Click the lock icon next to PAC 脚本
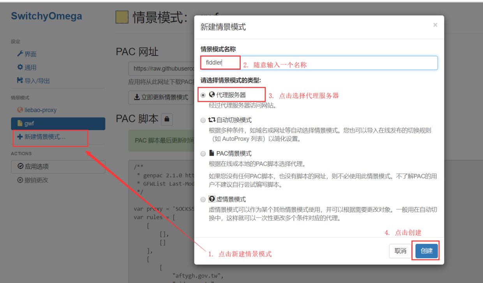The height and width of the screenshot is (283, 483). coord(167,119)
